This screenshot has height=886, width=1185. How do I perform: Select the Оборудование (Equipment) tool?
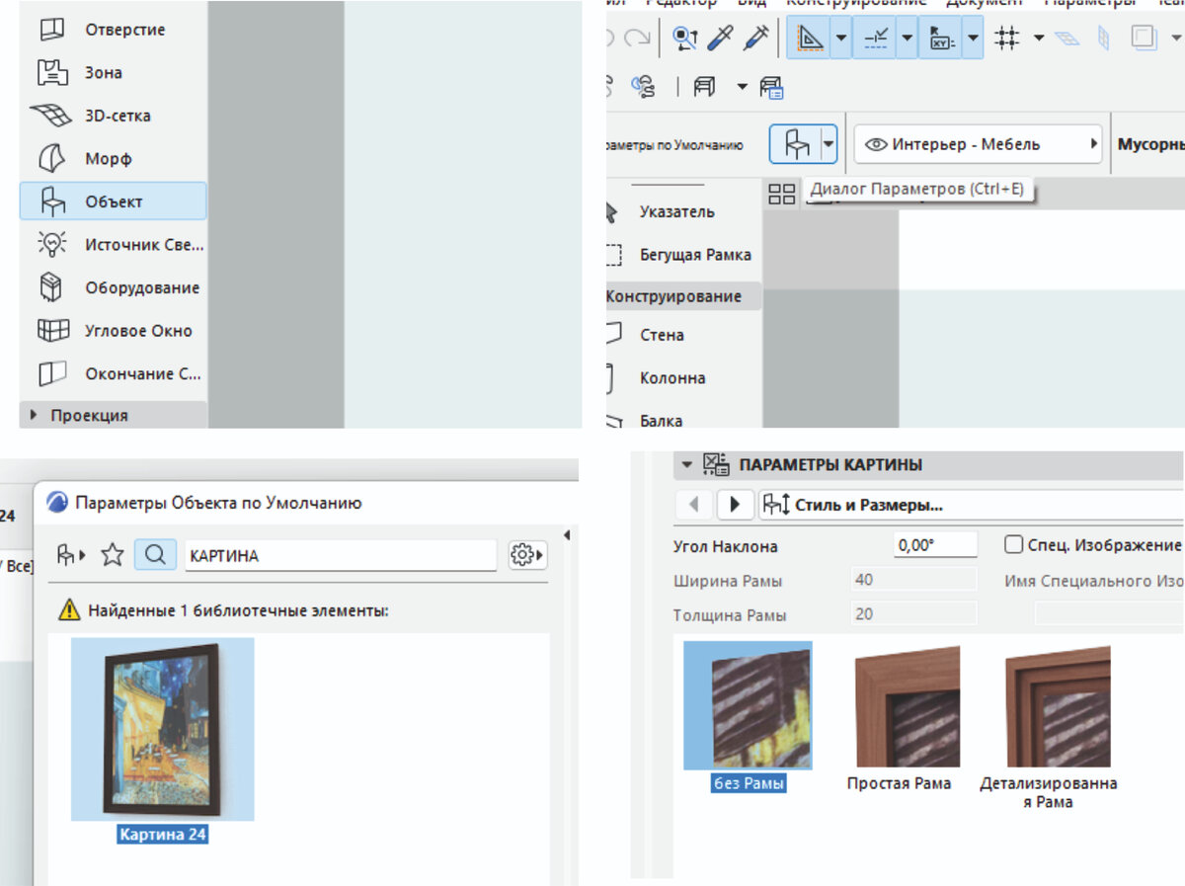click(x=113, y=287)
